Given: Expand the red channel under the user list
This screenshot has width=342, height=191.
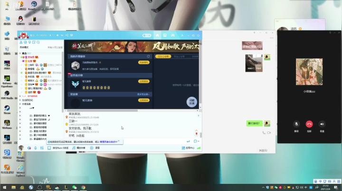Looking at the screenshot, I should click(20, 96).
